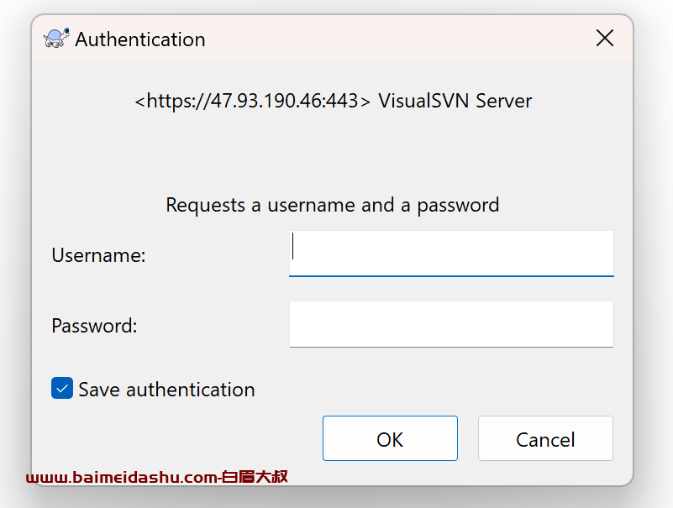This screenshot has width=673, height=508.
Task: Place cursor at blinking caret in Username field
Action: tap(293, 246)
